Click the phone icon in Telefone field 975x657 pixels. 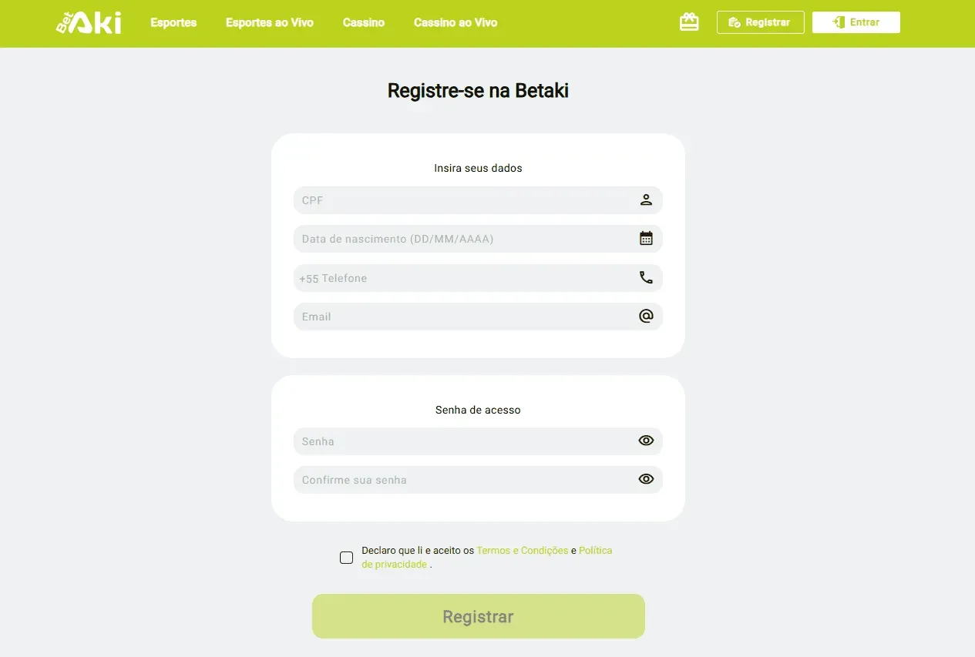click(x=646, y=278)
